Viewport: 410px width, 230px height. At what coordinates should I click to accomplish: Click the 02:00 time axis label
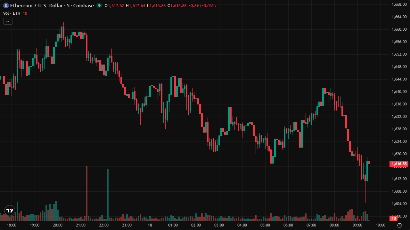click(196, 225)
